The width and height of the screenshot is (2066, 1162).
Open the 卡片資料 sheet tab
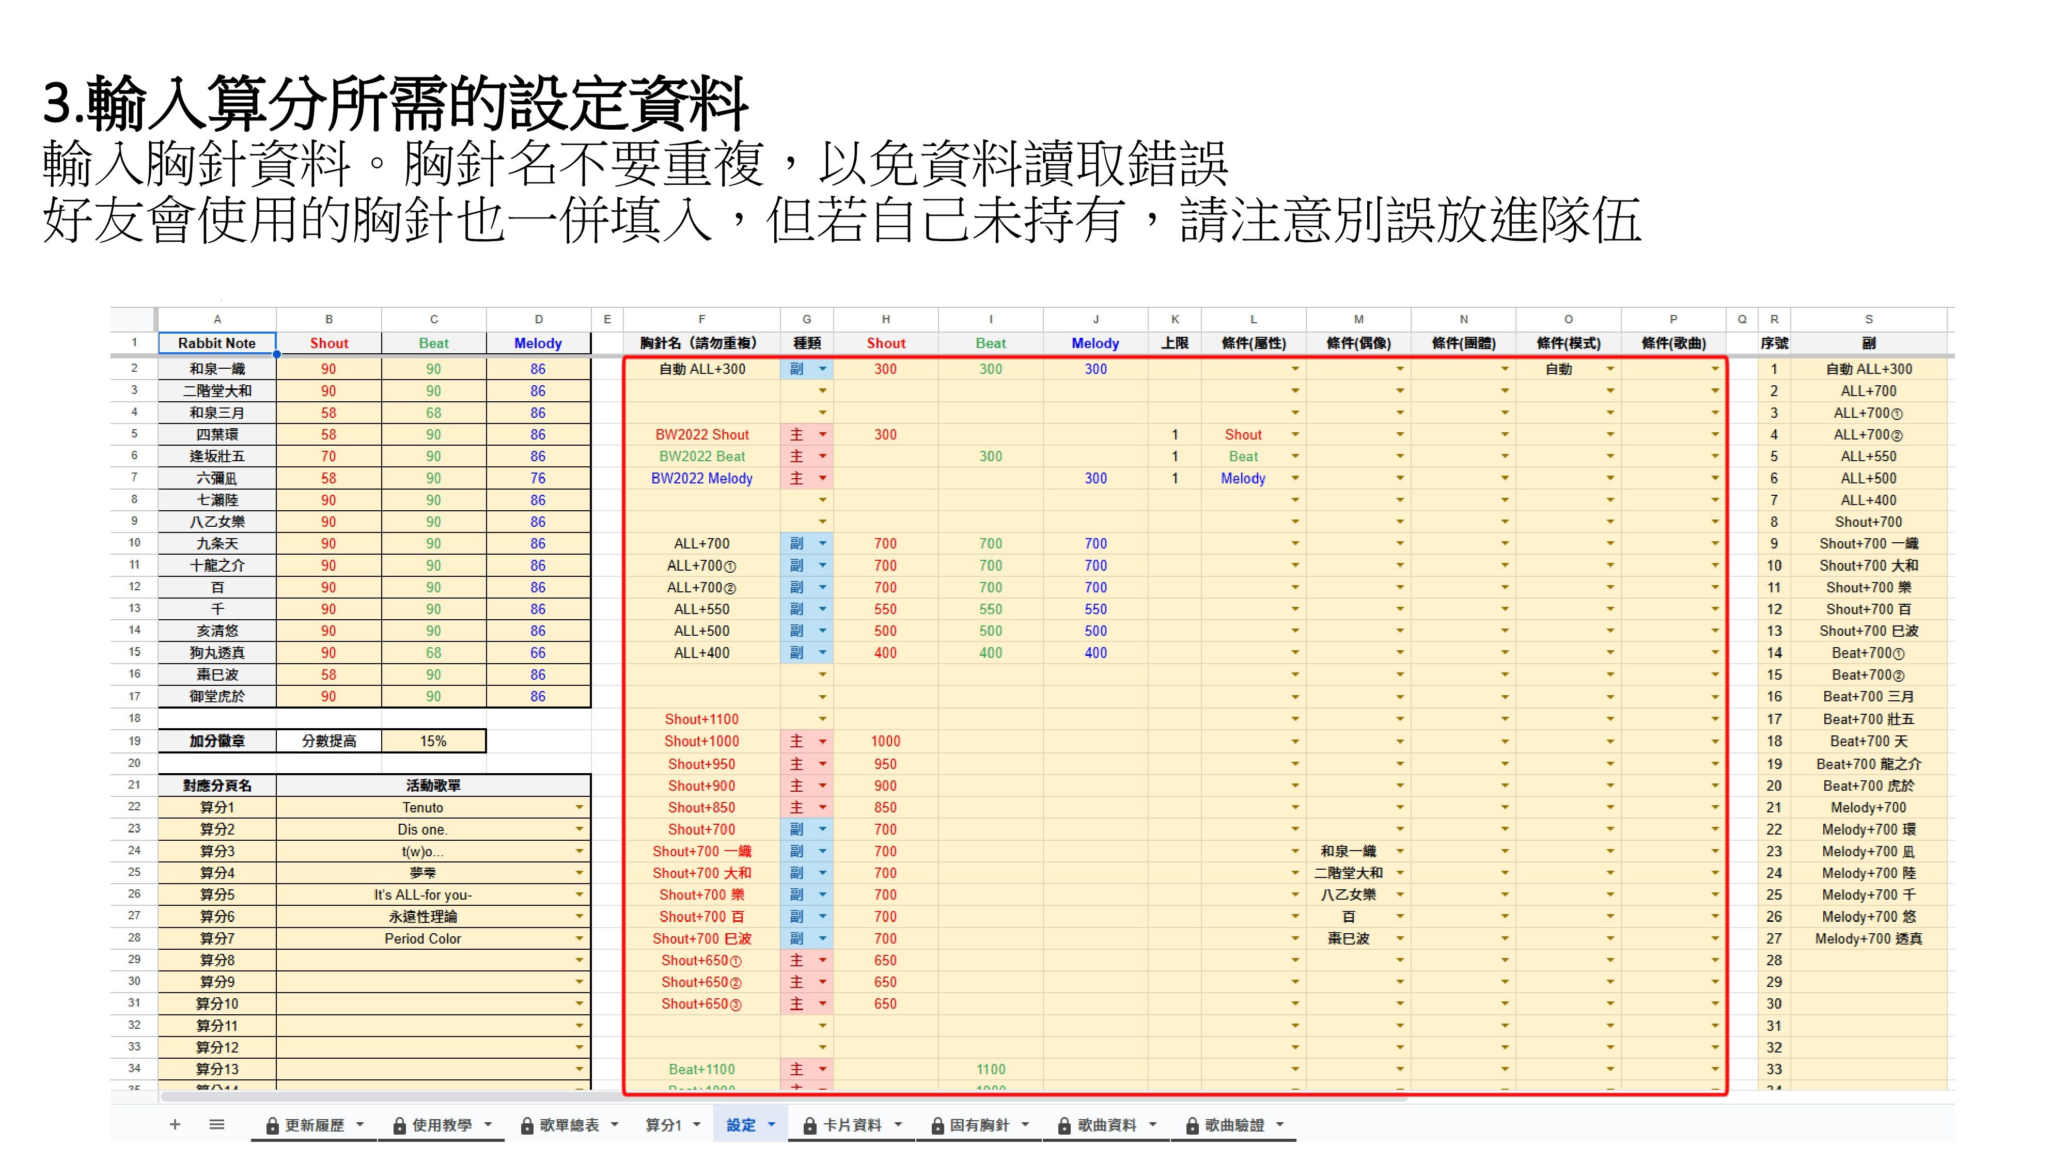tap(852, 1125)
